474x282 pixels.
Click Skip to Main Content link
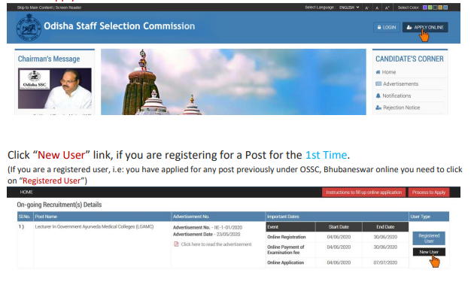click(x=35, y=8)
